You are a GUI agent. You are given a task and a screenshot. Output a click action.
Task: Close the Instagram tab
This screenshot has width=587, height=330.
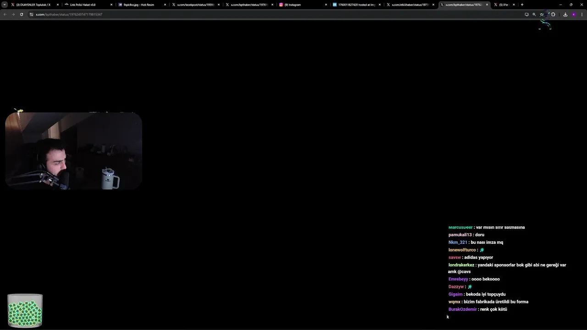326,5
